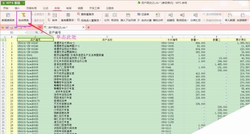This screenshot has width=250, height=134.
Task: Click the save quick-access icon
Action: pyautogui.click(x=7, y=27)
